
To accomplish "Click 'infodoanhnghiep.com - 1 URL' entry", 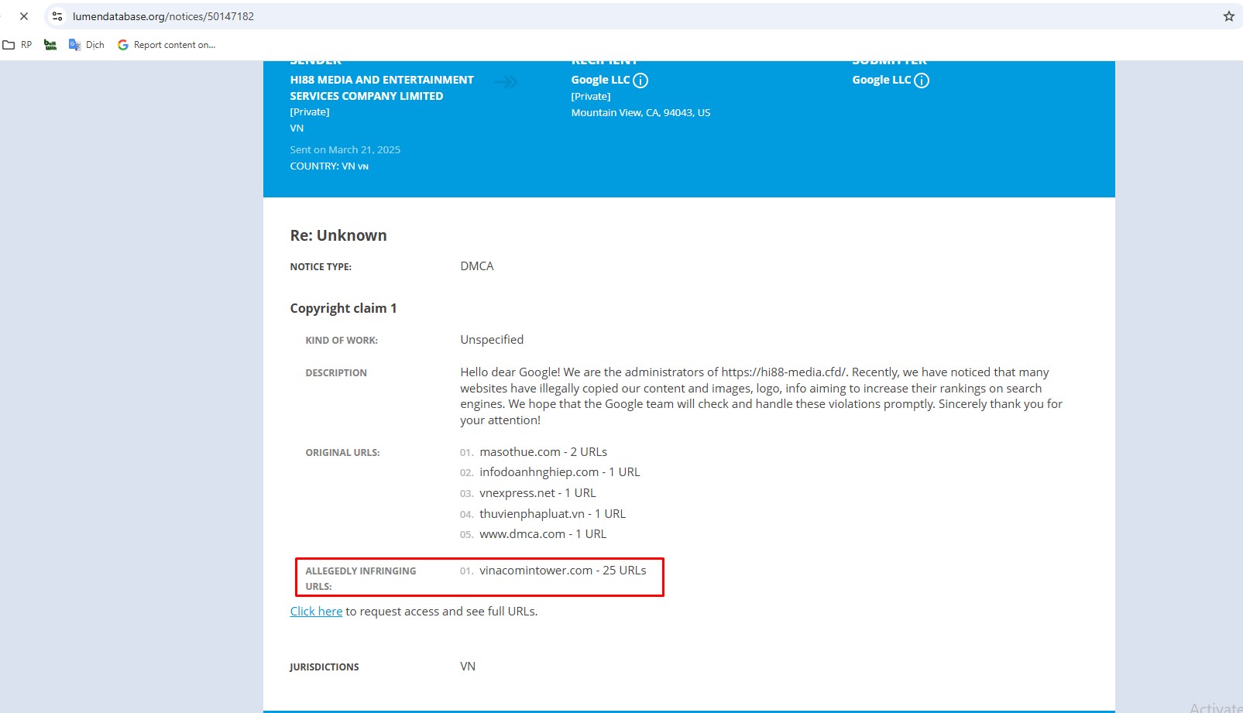I will pos(560,471).
